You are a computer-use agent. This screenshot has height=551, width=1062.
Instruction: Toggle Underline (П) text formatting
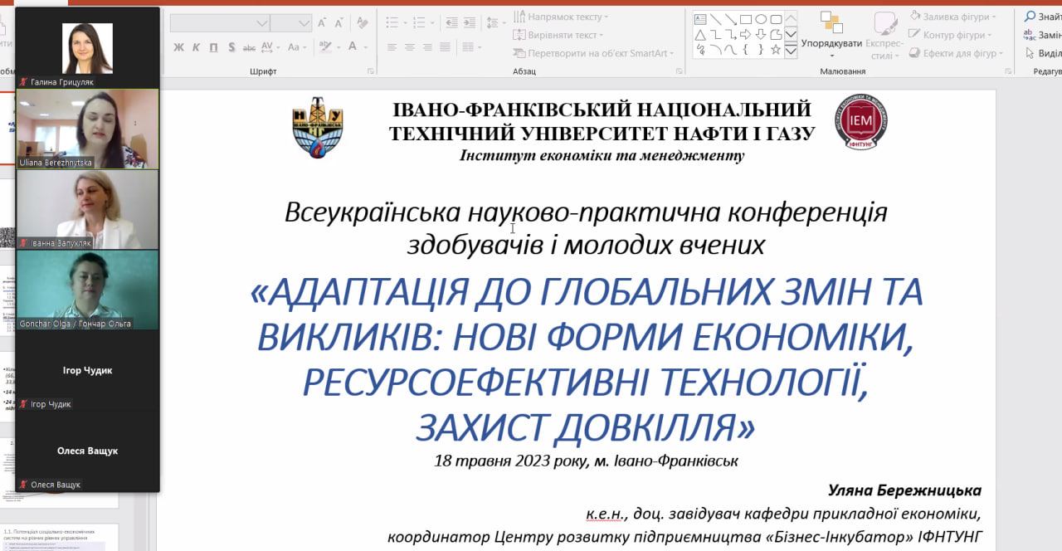[x=213, y=47]
